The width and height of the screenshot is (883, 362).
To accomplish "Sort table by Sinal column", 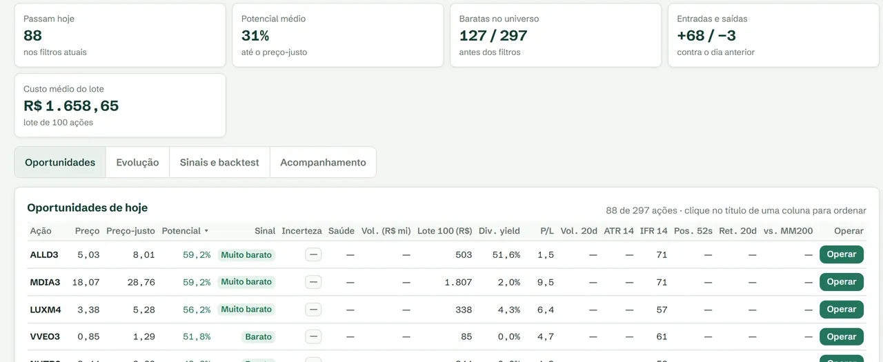I will tap(264, 231).
